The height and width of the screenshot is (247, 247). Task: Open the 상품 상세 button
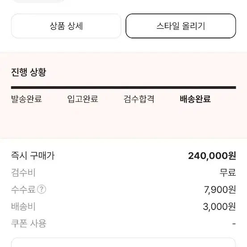pos(66,26)
